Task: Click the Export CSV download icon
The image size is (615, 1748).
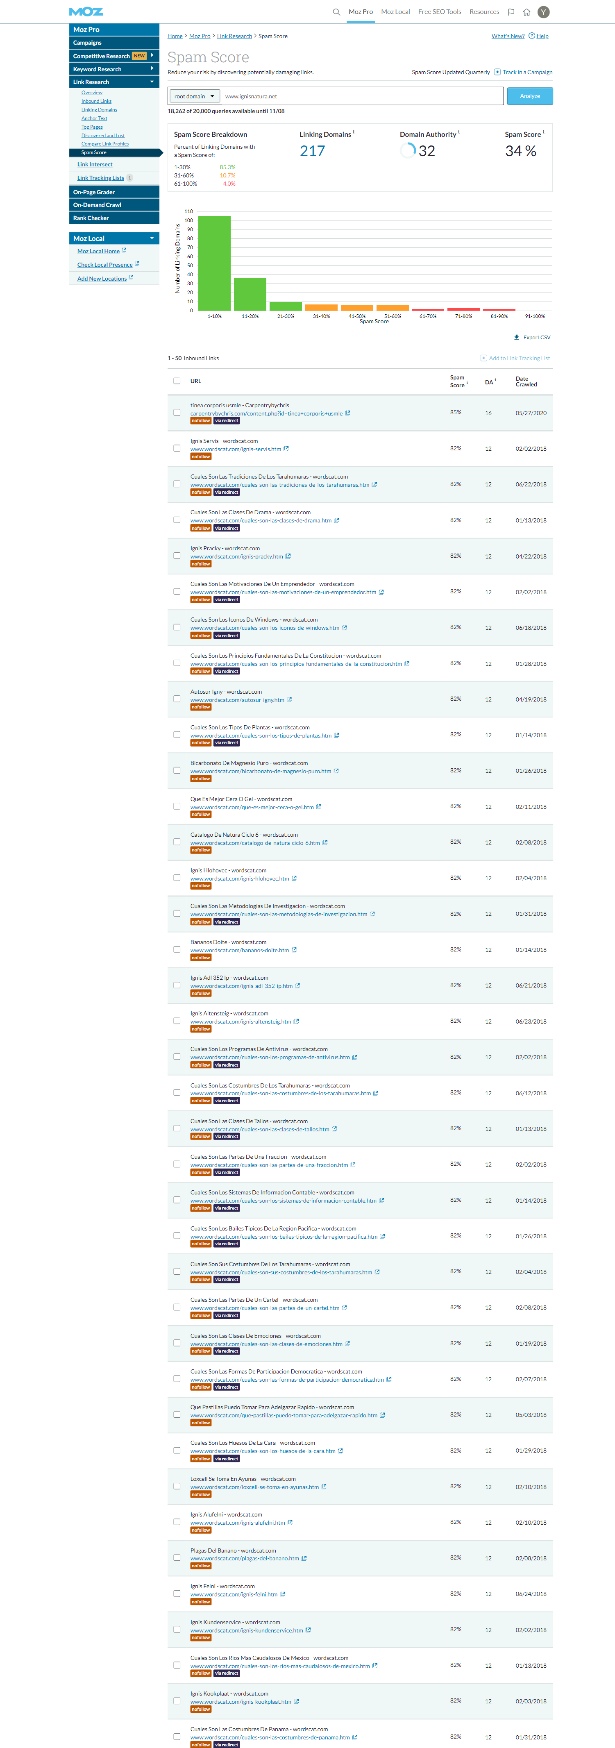Action: pyautogui.click(x=517, y=337)
